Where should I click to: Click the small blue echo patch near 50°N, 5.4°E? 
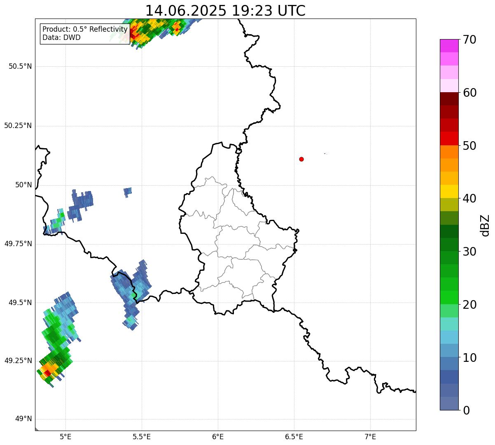128,192
